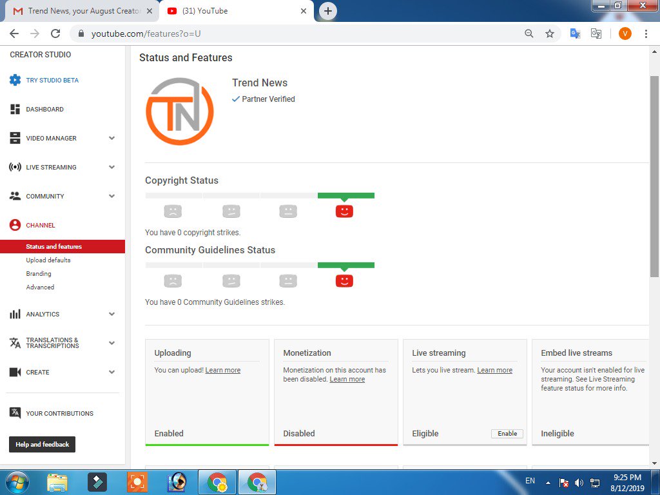The width and height of the screenshot is (660, 495).
Task: Open the Chrome three-dot menu
Action: [646, 34]
